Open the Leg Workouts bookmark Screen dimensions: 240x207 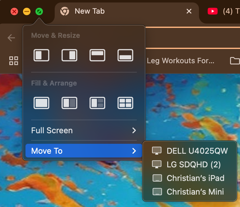(180, 60)
